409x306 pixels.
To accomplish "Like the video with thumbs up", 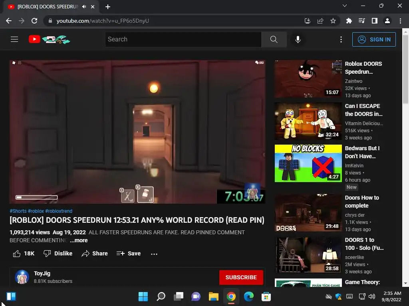I will point(24,253).
